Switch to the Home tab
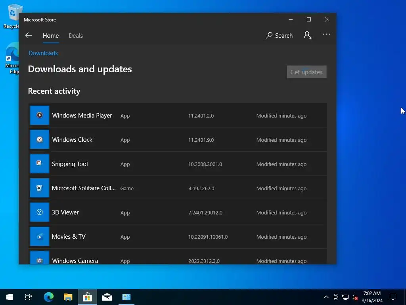This screenshot has width=406, height=305. pyautogui.click(x=51, y=36)
